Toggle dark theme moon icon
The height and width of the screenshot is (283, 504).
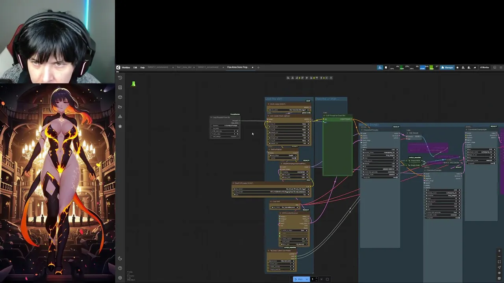[x=120, y=258]
